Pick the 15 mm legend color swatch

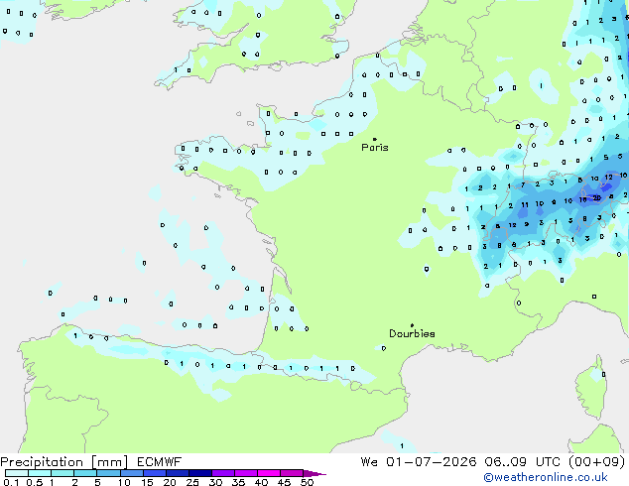[154, 473]
